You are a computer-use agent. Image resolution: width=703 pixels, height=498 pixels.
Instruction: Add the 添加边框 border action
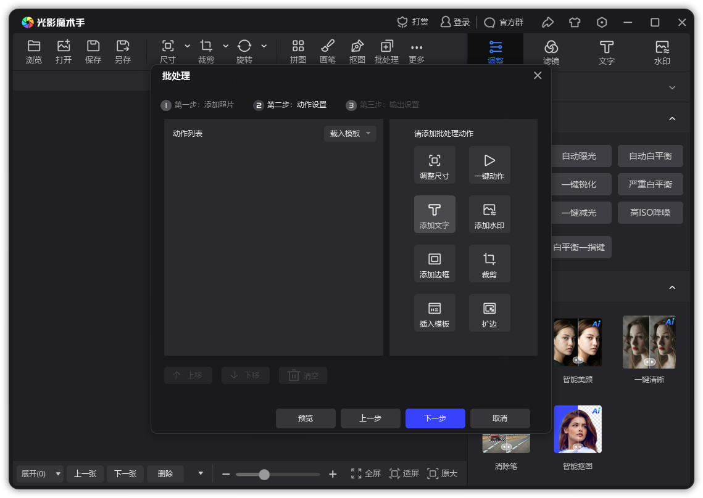click(435, 263)
